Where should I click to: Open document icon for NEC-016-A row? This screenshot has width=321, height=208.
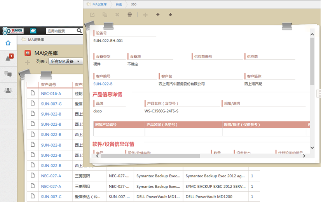pyautogui.click(x=33, y=93)
